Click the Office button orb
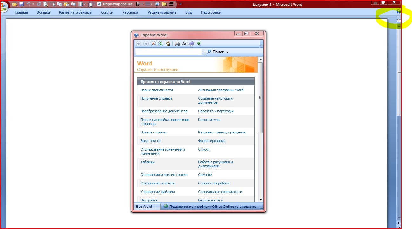412x229 pixels. tap(4, 7)
